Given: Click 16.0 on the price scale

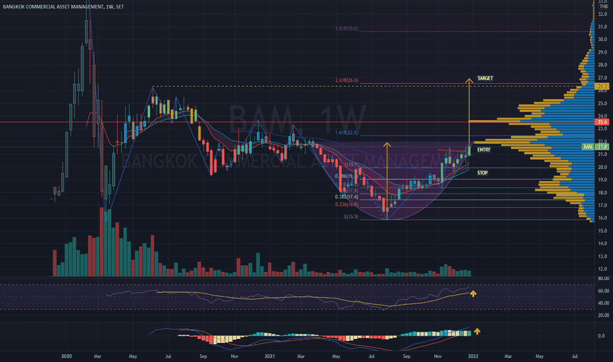Looking at the screenshot, I should pyautogui.click(x=602, y=218).
